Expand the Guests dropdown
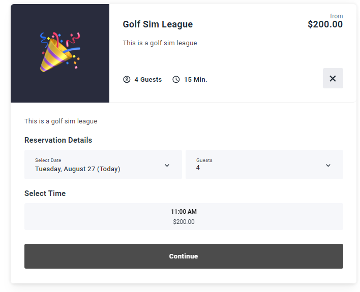Screen dimensions: 360x292 264,165
